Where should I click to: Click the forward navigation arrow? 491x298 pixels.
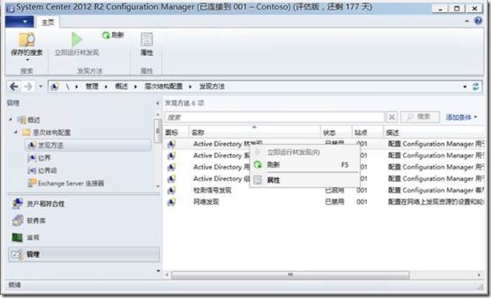[28, 86]
